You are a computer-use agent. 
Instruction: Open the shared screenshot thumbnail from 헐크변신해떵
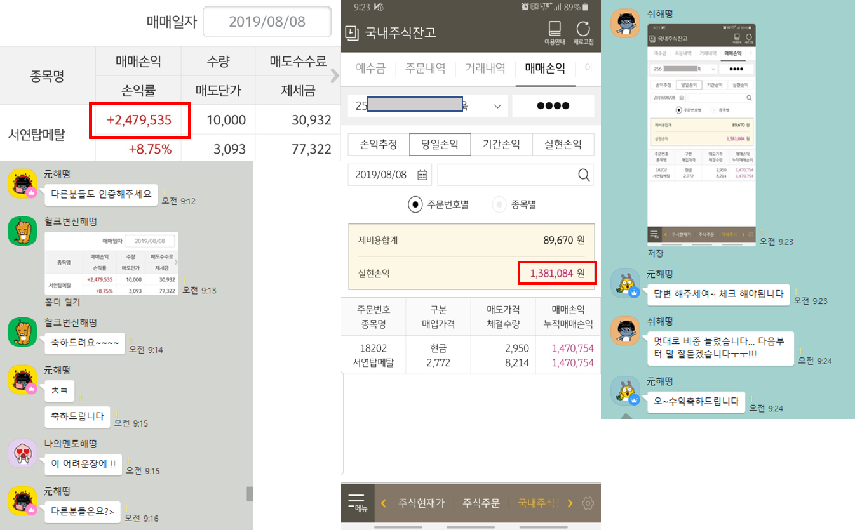click(x=111, y=263)
